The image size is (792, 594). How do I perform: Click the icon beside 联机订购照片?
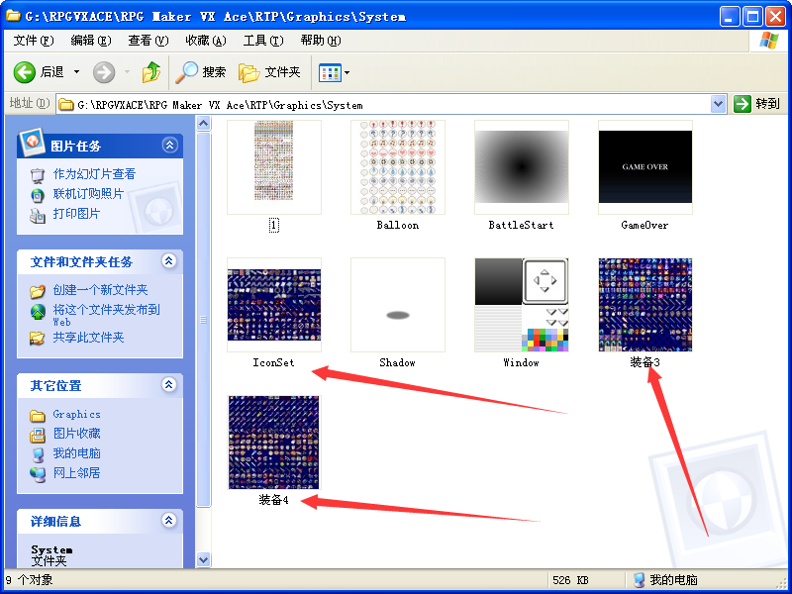pyautogui.click(x=38, y=195)
